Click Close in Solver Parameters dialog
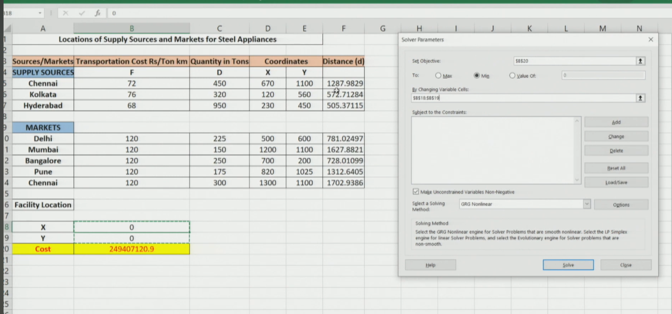The width and height of the screenshot is (672, 314). pos(626,265)
